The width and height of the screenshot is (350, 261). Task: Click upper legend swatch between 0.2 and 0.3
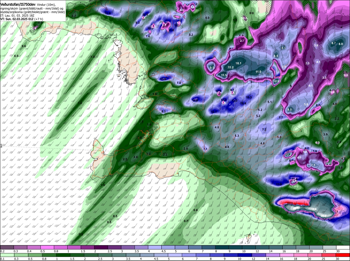point(7,247)
